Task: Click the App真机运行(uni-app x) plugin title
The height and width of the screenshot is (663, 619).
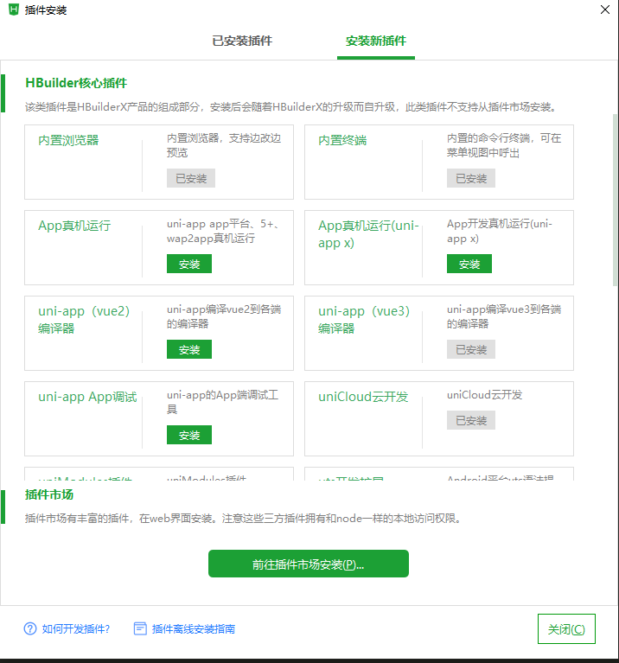Action: [x=368, y=234]
